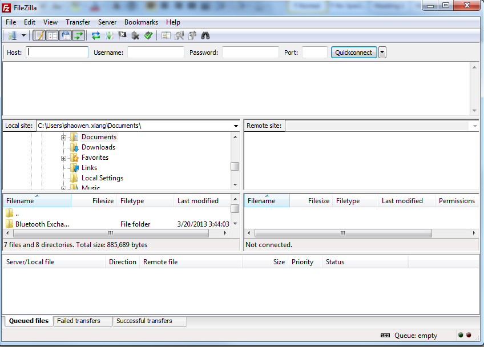Toggle message log display
This screenshot has height=347, width=484.
[39, 36]
